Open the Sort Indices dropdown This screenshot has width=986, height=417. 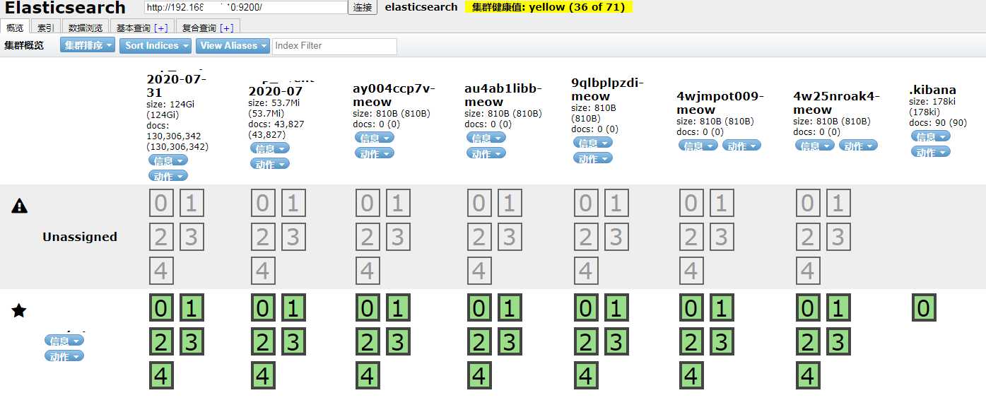[x=156, y=45]
